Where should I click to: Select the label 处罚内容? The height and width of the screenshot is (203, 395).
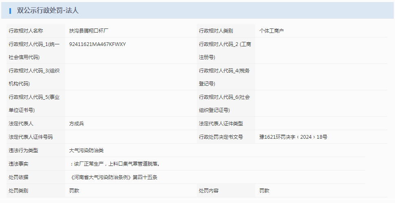(209, 191)
